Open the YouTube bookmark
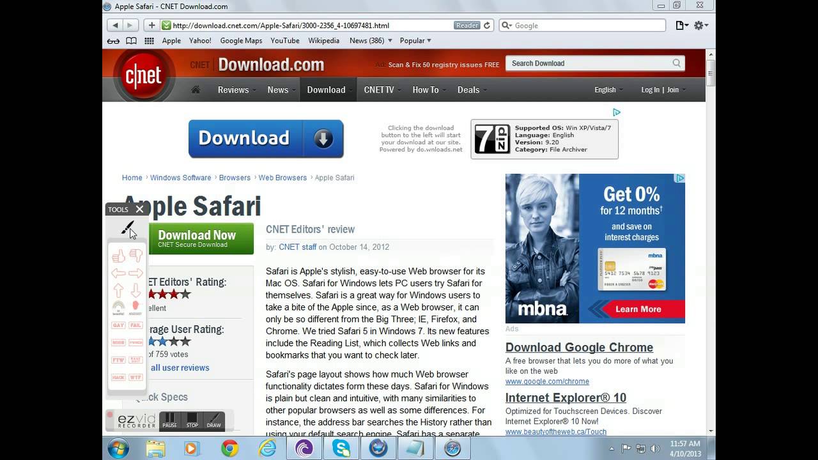 coord(285,41)
